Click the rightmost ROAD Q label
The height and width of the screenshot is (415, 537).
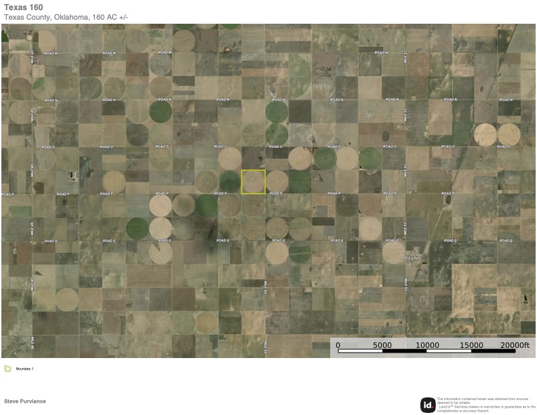click(505, 241)
